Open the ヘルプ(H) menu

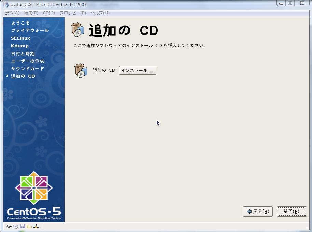[100, 13]
